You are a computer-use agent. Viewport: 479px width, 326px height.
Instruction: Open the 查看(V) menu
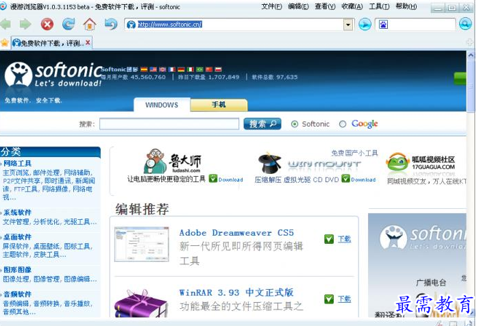(x=325, y=6)
